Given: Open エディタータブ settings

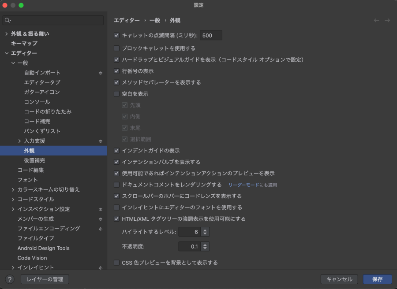Looking at the screenshot, I should [42, 82].
